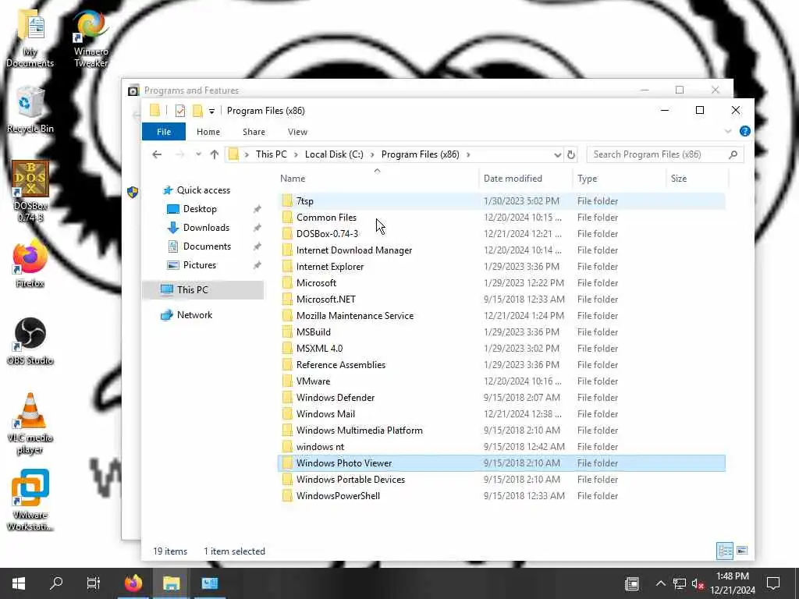Launch the OBS Studio desktop shortcut
This screenshot has height=599, width=799.
(30, 342)
